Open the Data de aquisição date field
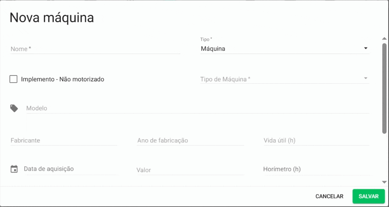This screenshot has height=207, width=389. click(70, 169)
